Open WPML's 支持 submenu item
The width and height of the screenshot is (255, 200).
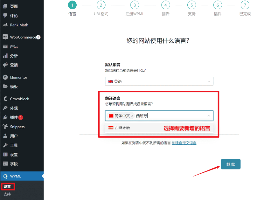coord(7,194)
